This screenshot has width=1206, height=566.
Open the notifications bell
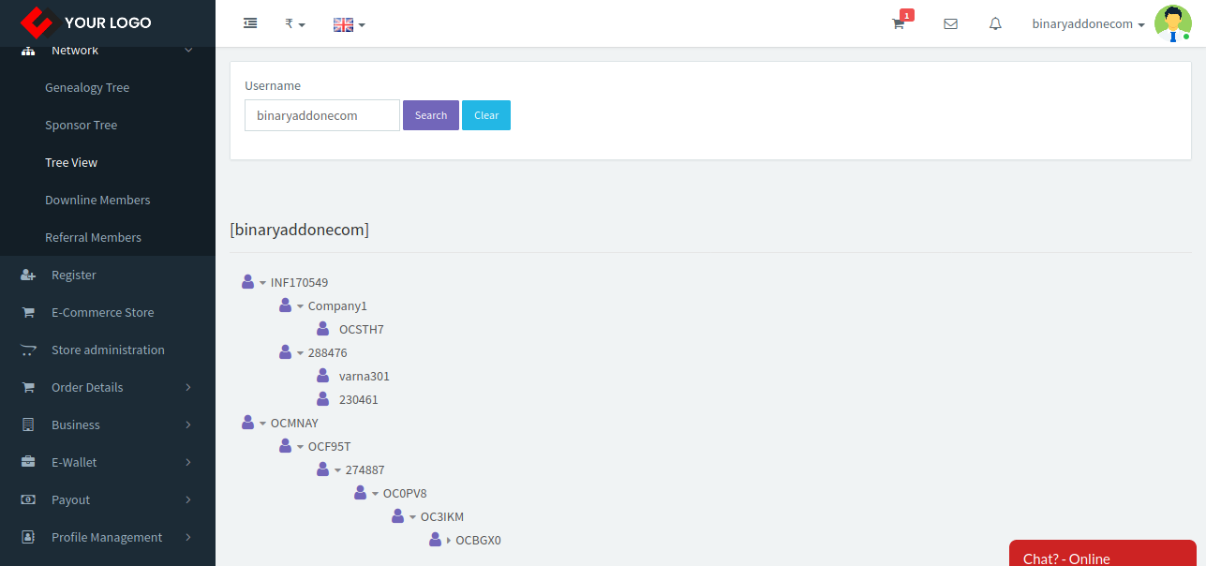pos(994,23)
